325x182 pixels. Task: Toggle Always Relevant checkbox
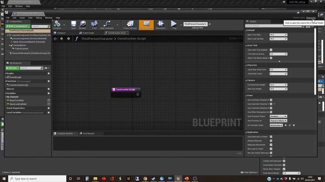click(x=271, y=141)
